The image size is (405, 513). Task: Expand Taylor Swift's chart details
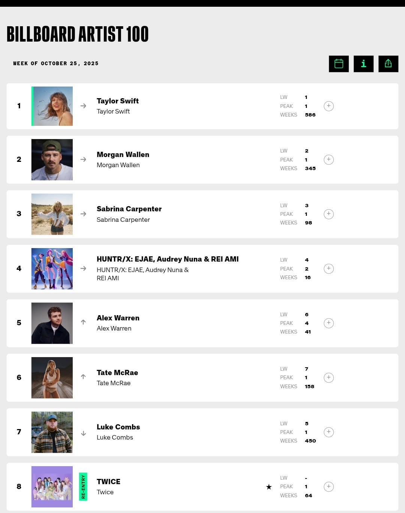point(328,106)
